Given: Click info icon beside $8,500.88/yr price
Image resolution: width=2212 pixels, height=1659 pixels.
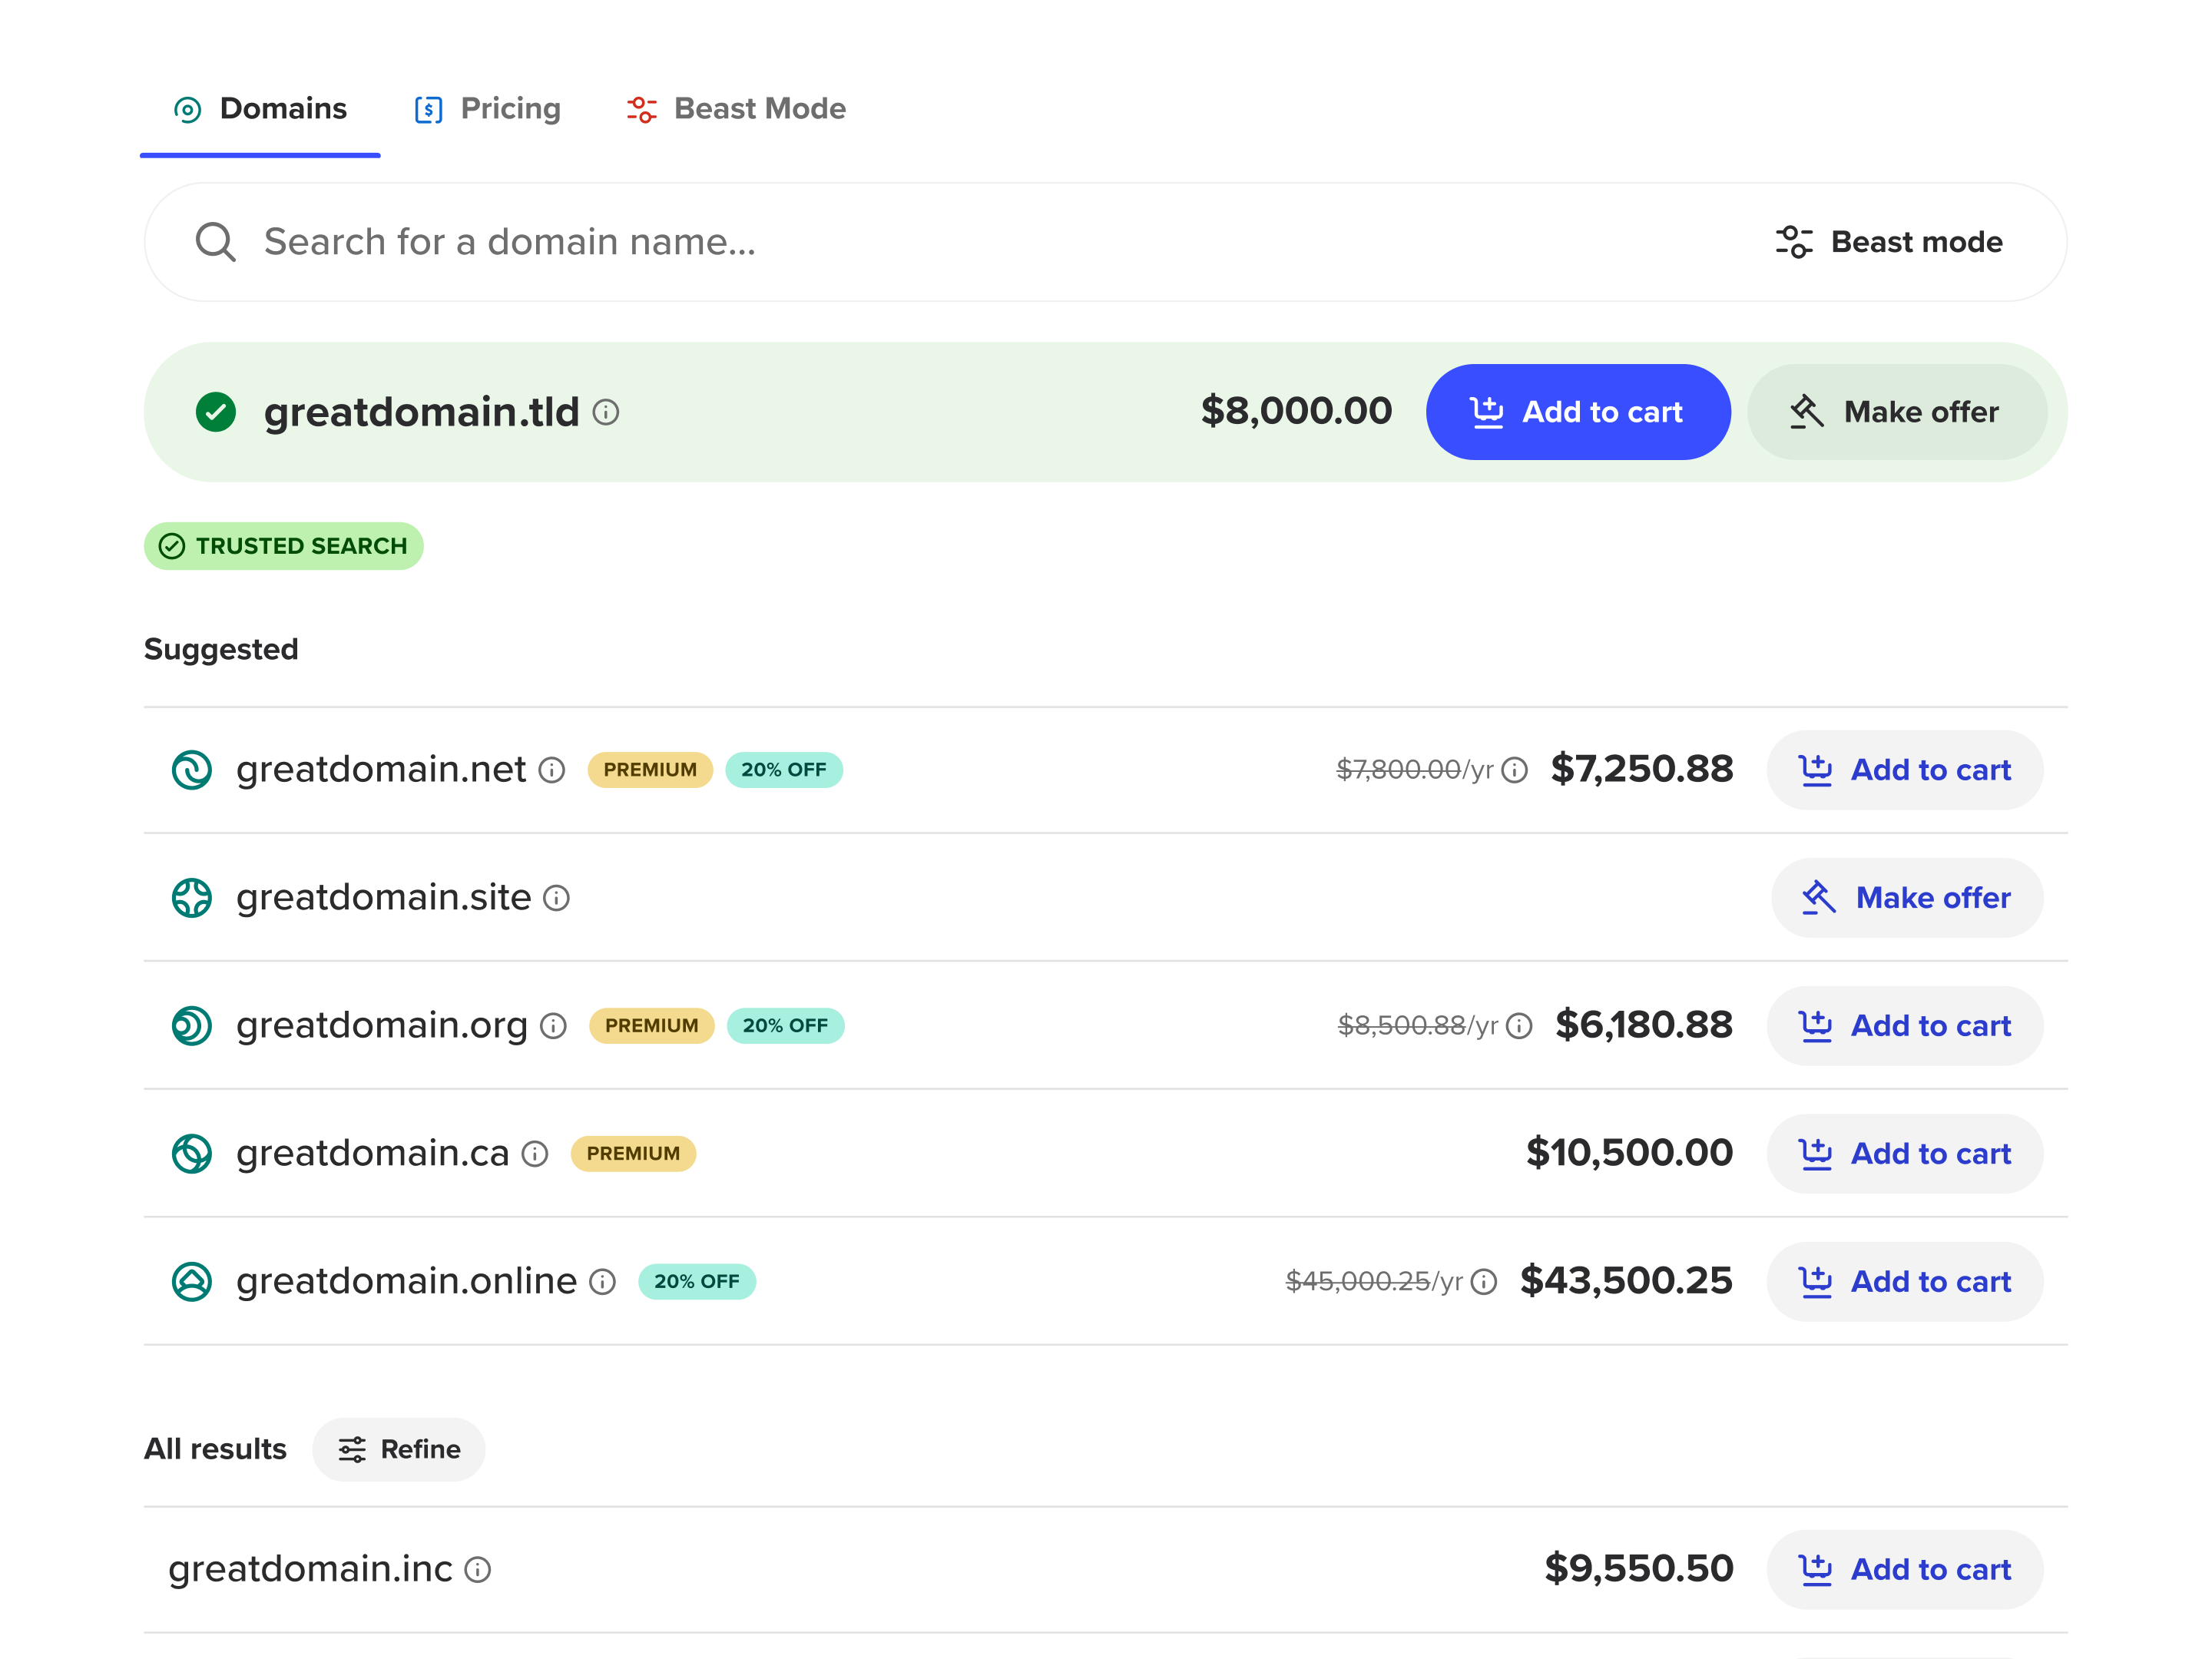Looking at the screenshot, I should pyautogui.click(x=1519, y=1026).
